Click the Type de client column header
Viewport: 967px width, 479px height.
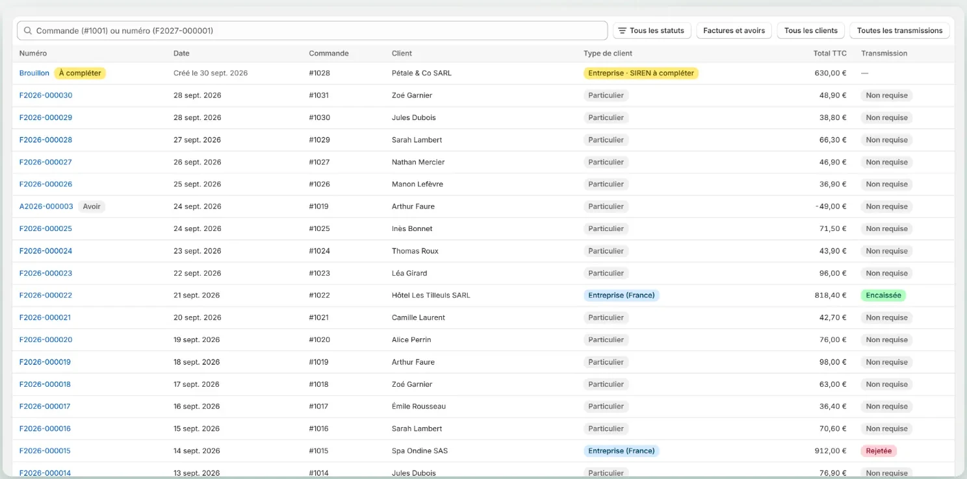[608, 53]
